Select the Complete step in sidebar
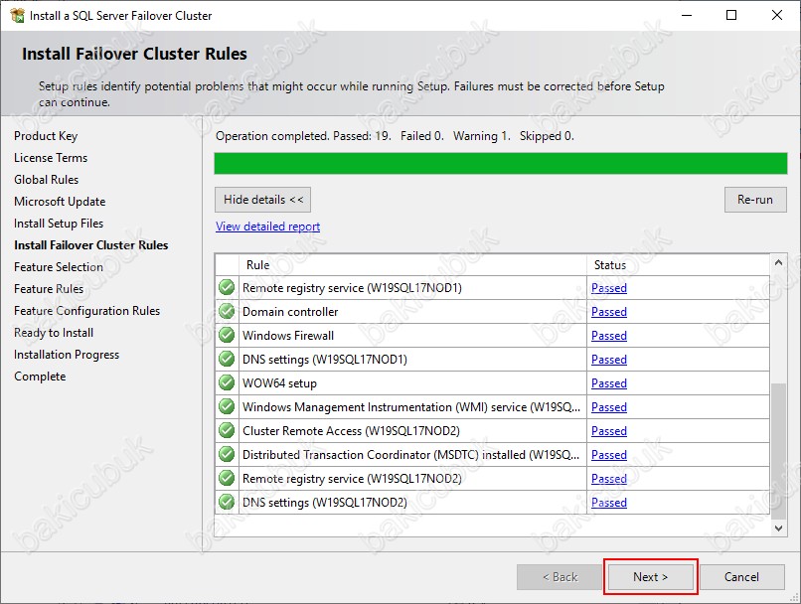801x604 pixels. point(40,377)
